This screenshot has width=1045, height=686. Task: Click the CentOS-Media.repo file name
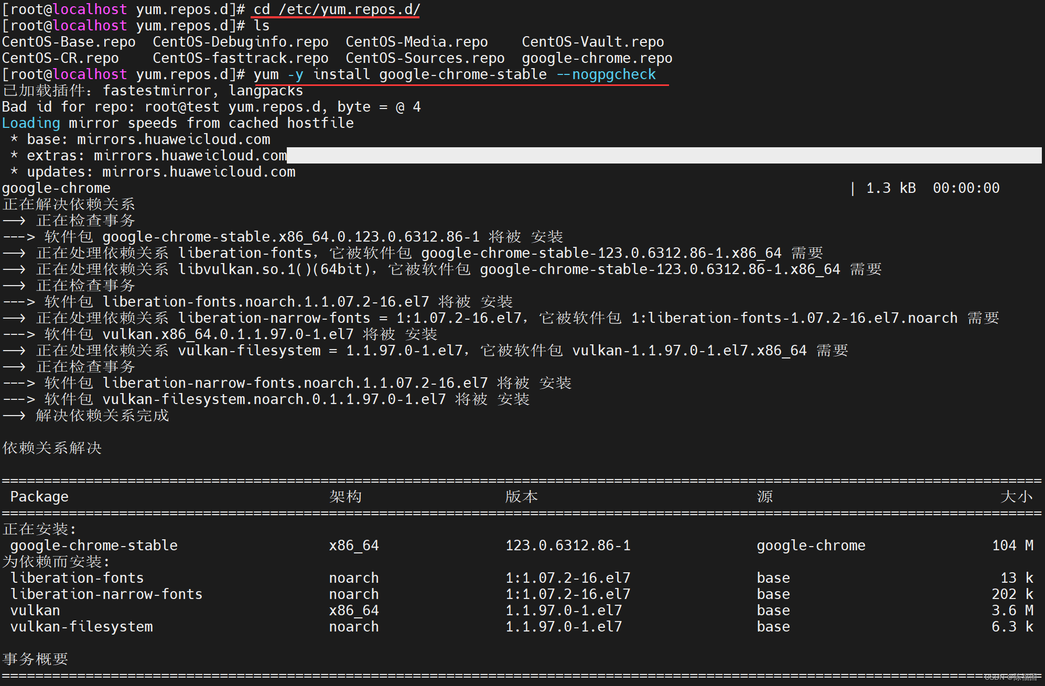[x=416, y=42]
